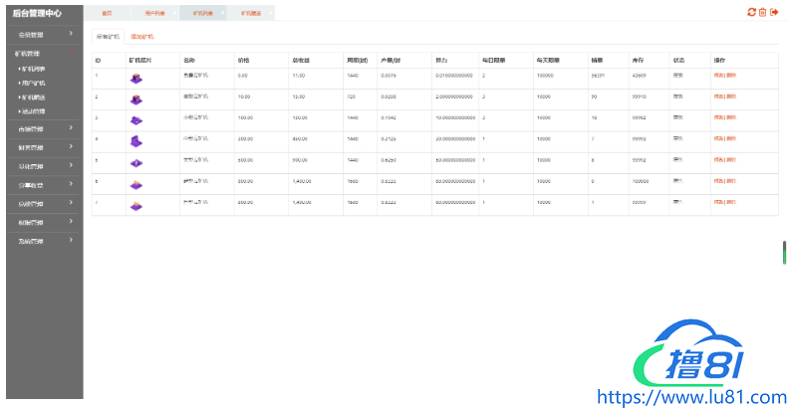Click the miner image in row 6
Viewport: 792px width, 408px height.
click(136, 184)
